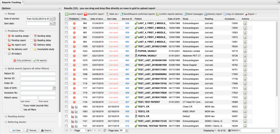Click Unconfirm report in the toolbar

(x=94, y=14)
